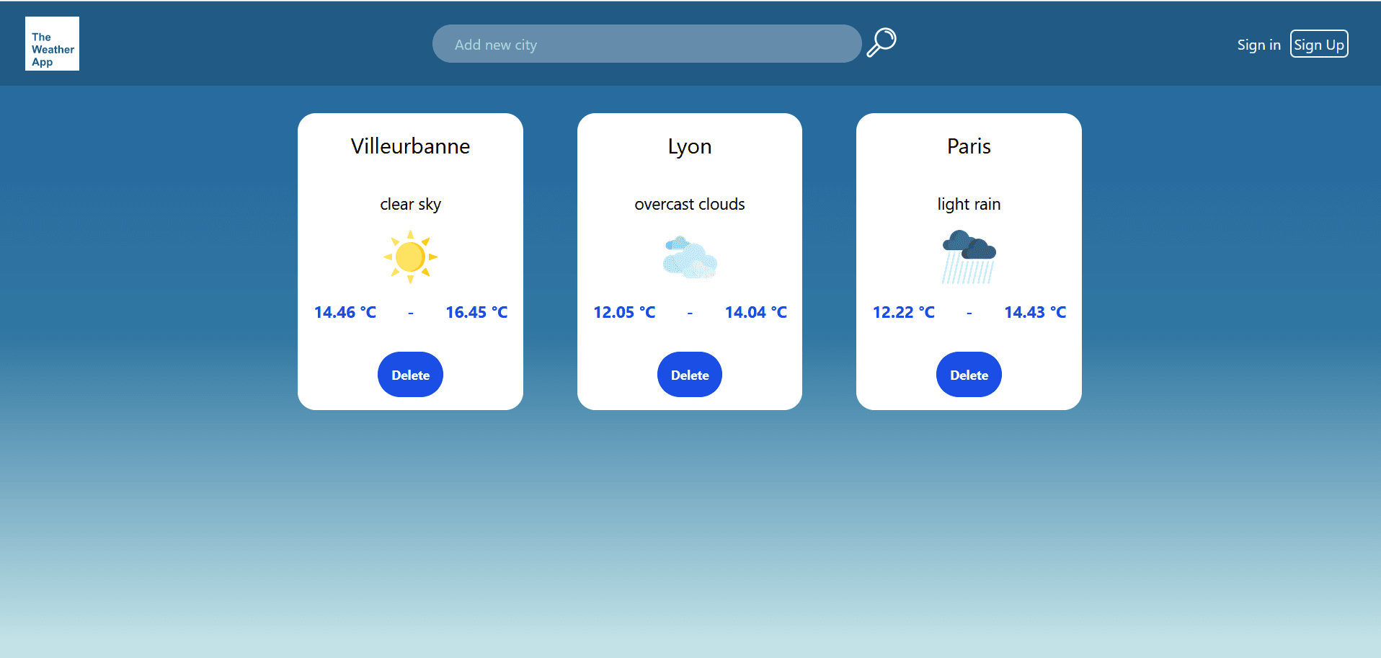The width and height of the screenshot is (1381, 658).
Task: Click the sun icon in Villeurbanne card
Action: [x=410, y=257]
